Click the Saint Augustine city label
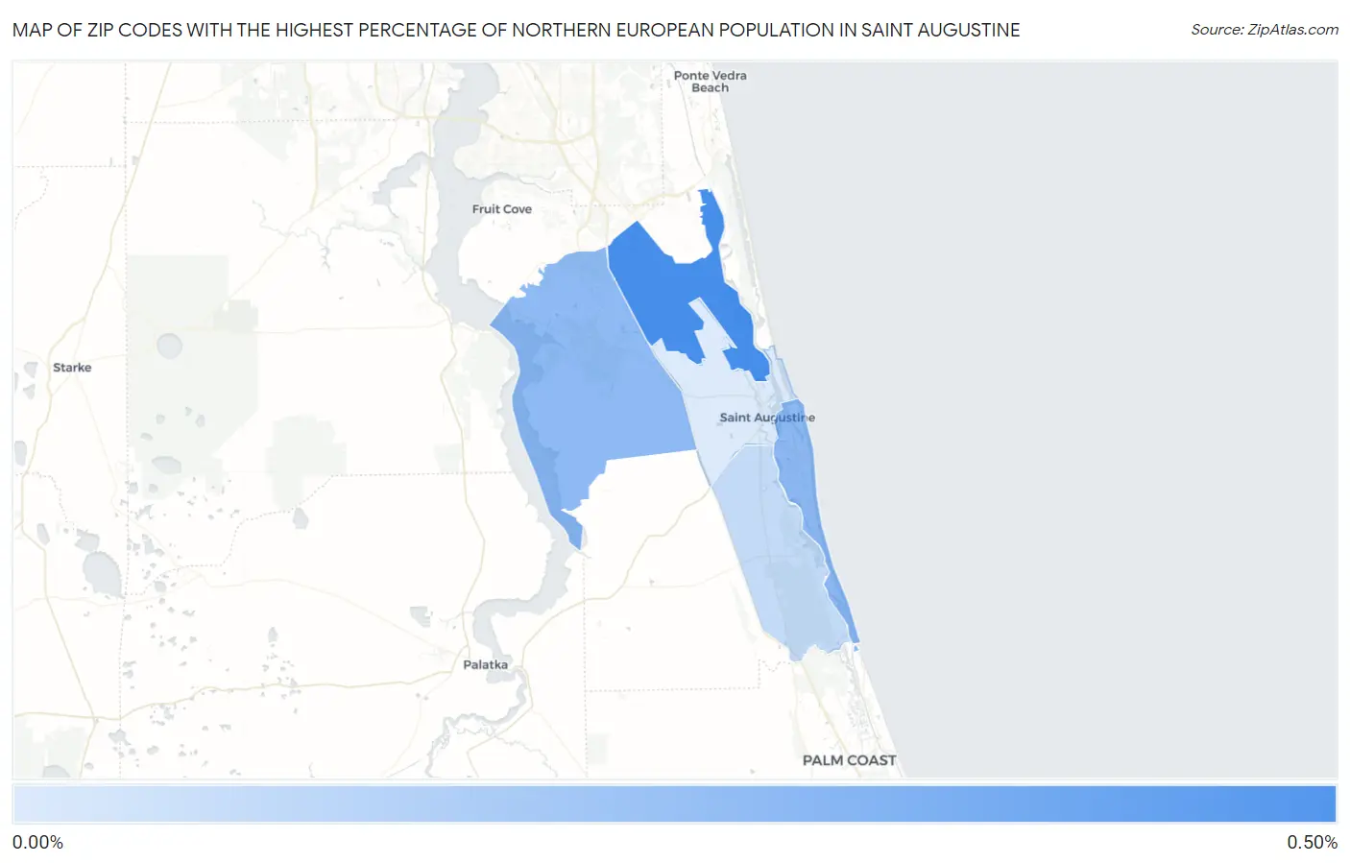 767,418
